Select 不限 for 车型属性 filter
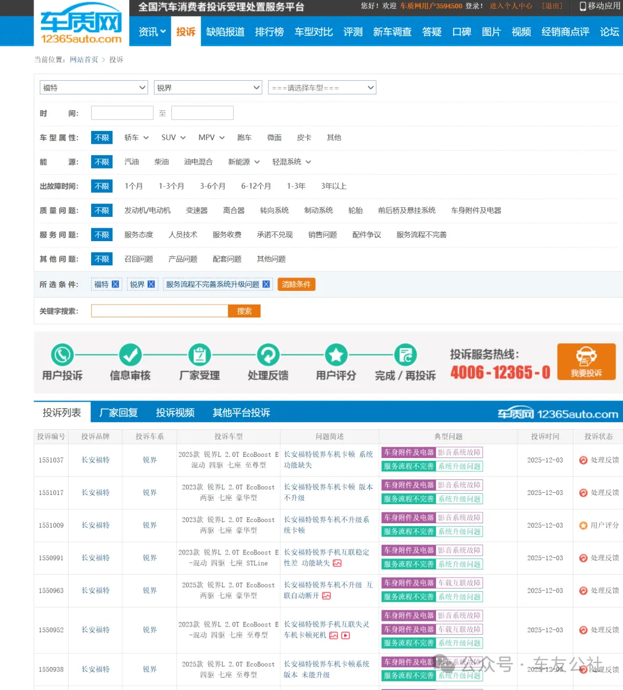 coord(102,138)
